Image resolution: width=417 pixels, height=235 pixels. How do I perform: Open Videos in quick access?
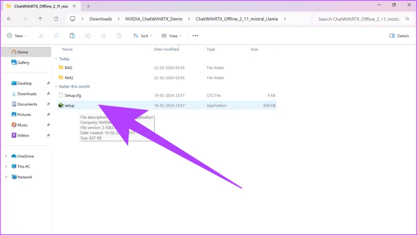(x=20, y=135)
